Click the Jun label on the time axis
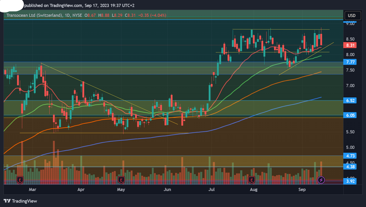Screen dimensions: 366x207 [x=167, y=190]
